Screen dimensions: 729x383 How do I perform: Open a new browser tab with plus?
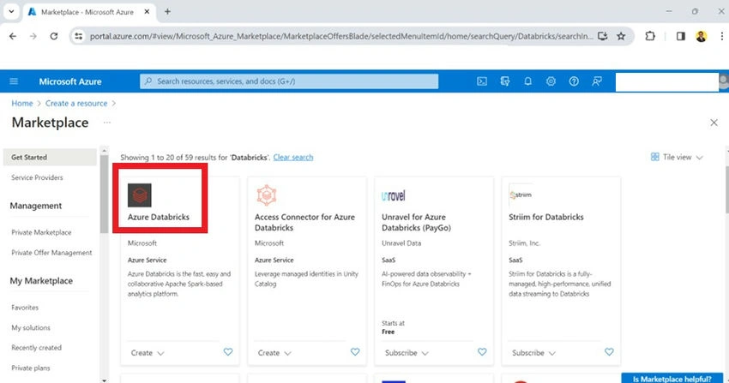(x=167, y=12)
